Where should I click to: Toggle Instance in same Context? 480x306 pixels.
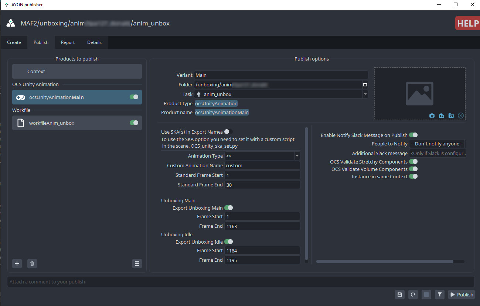point(413,176)
